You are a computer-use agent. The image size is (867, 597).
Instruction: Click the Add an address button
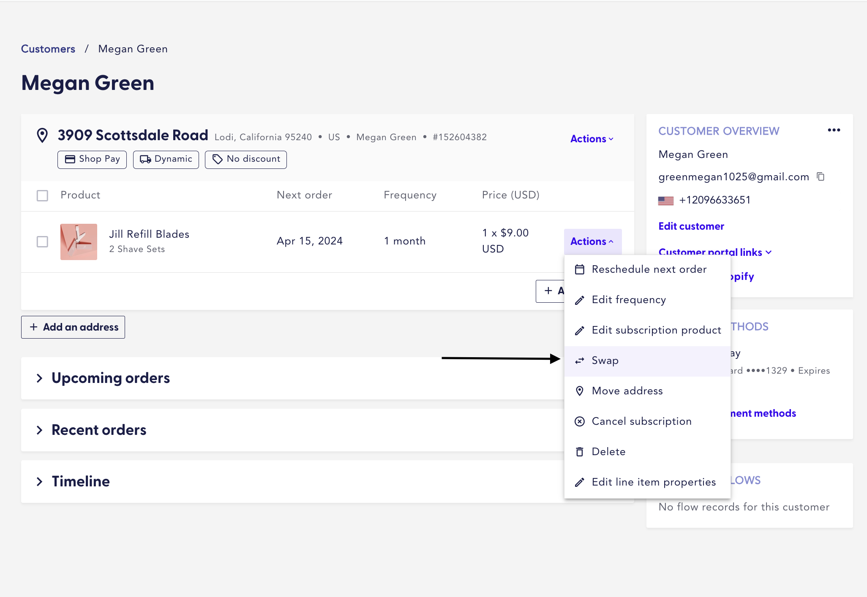pos(73,327)
